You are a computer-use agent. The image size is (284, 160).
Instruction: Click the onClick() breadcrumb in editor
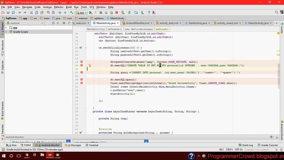162,29
